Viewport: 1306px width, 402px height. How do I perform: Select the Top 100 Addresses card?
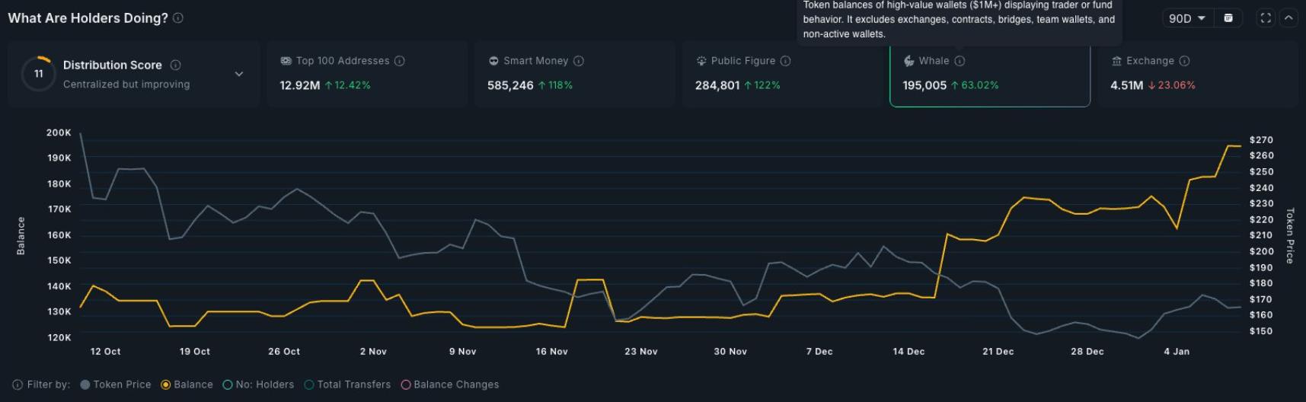tap(367, 74)
